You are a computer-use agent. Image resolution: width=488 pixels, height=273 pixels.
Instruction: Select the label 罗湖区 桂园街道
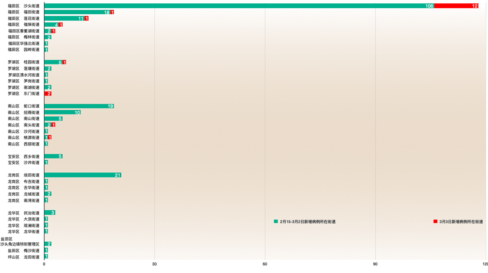pos(23,62)
